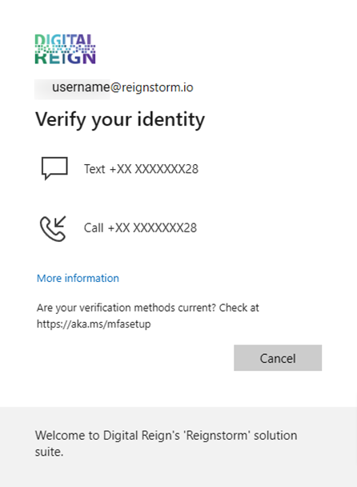The image size is (357, 487).
Task: Choose Text +XX XXXXXXX28 verification option
Action: pos(141,169)
